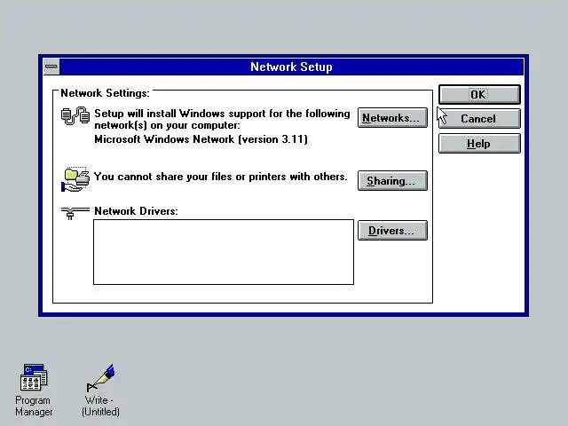
Task: Open the Networks... selection dialog
Action: 392,118
